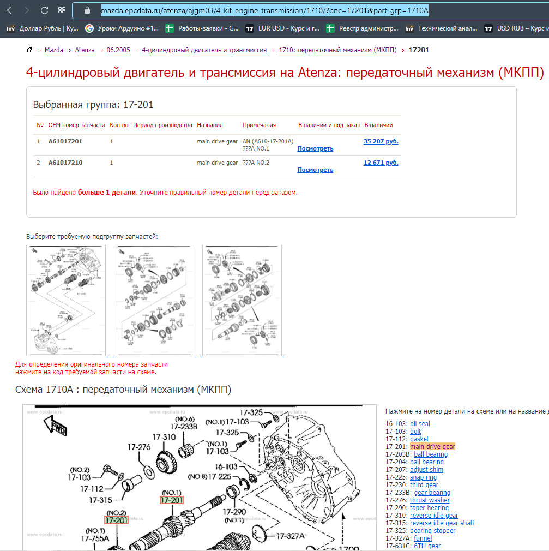Viewport: 549px width, 551px height.
Task: Open the Atenza breadcrumb link
Action: coord(85,50)
